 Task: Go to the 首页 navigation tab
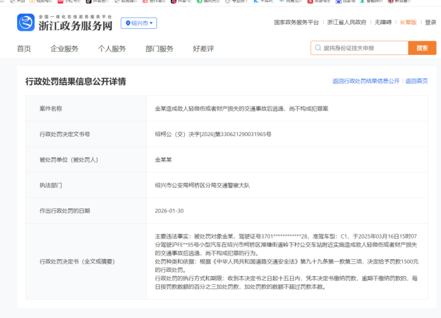(24, 49)
